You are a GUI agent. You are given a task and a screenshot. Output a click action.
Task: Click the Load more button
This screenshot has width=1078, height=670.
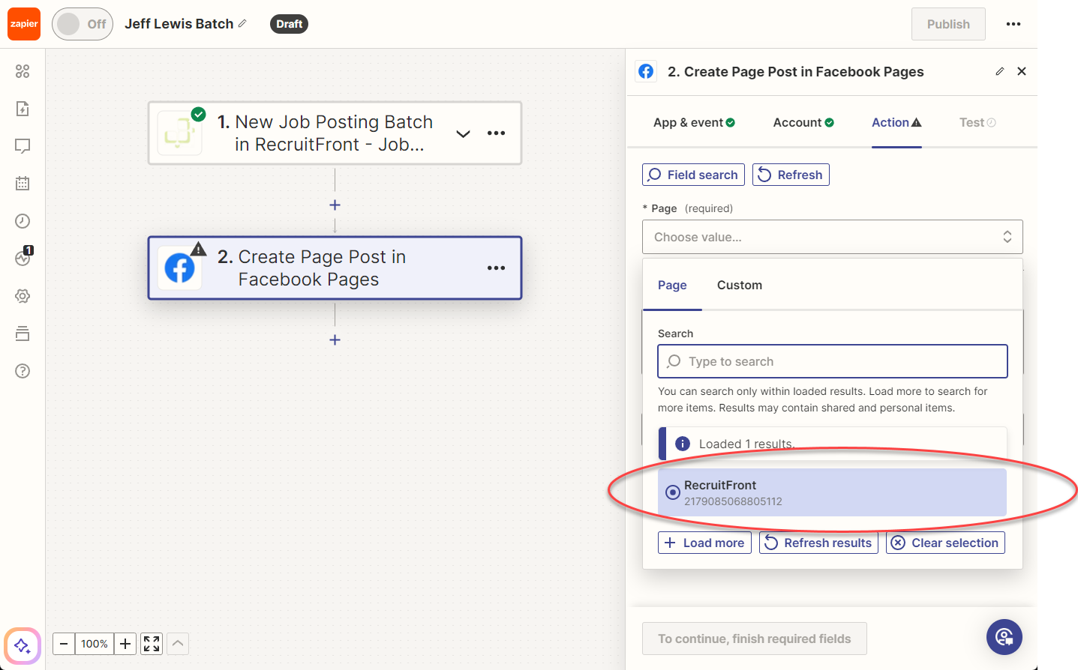(x=704, y=543)
